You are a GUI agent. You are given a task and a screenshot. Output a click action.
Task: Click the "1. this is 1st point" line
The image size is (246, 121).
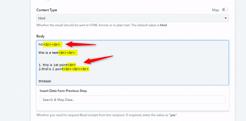coord(53,65)
